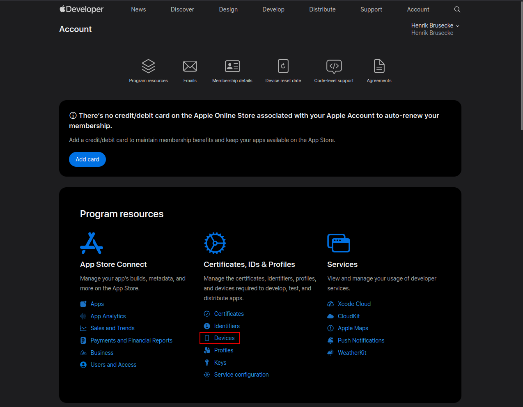Click the Add card button

87,159
